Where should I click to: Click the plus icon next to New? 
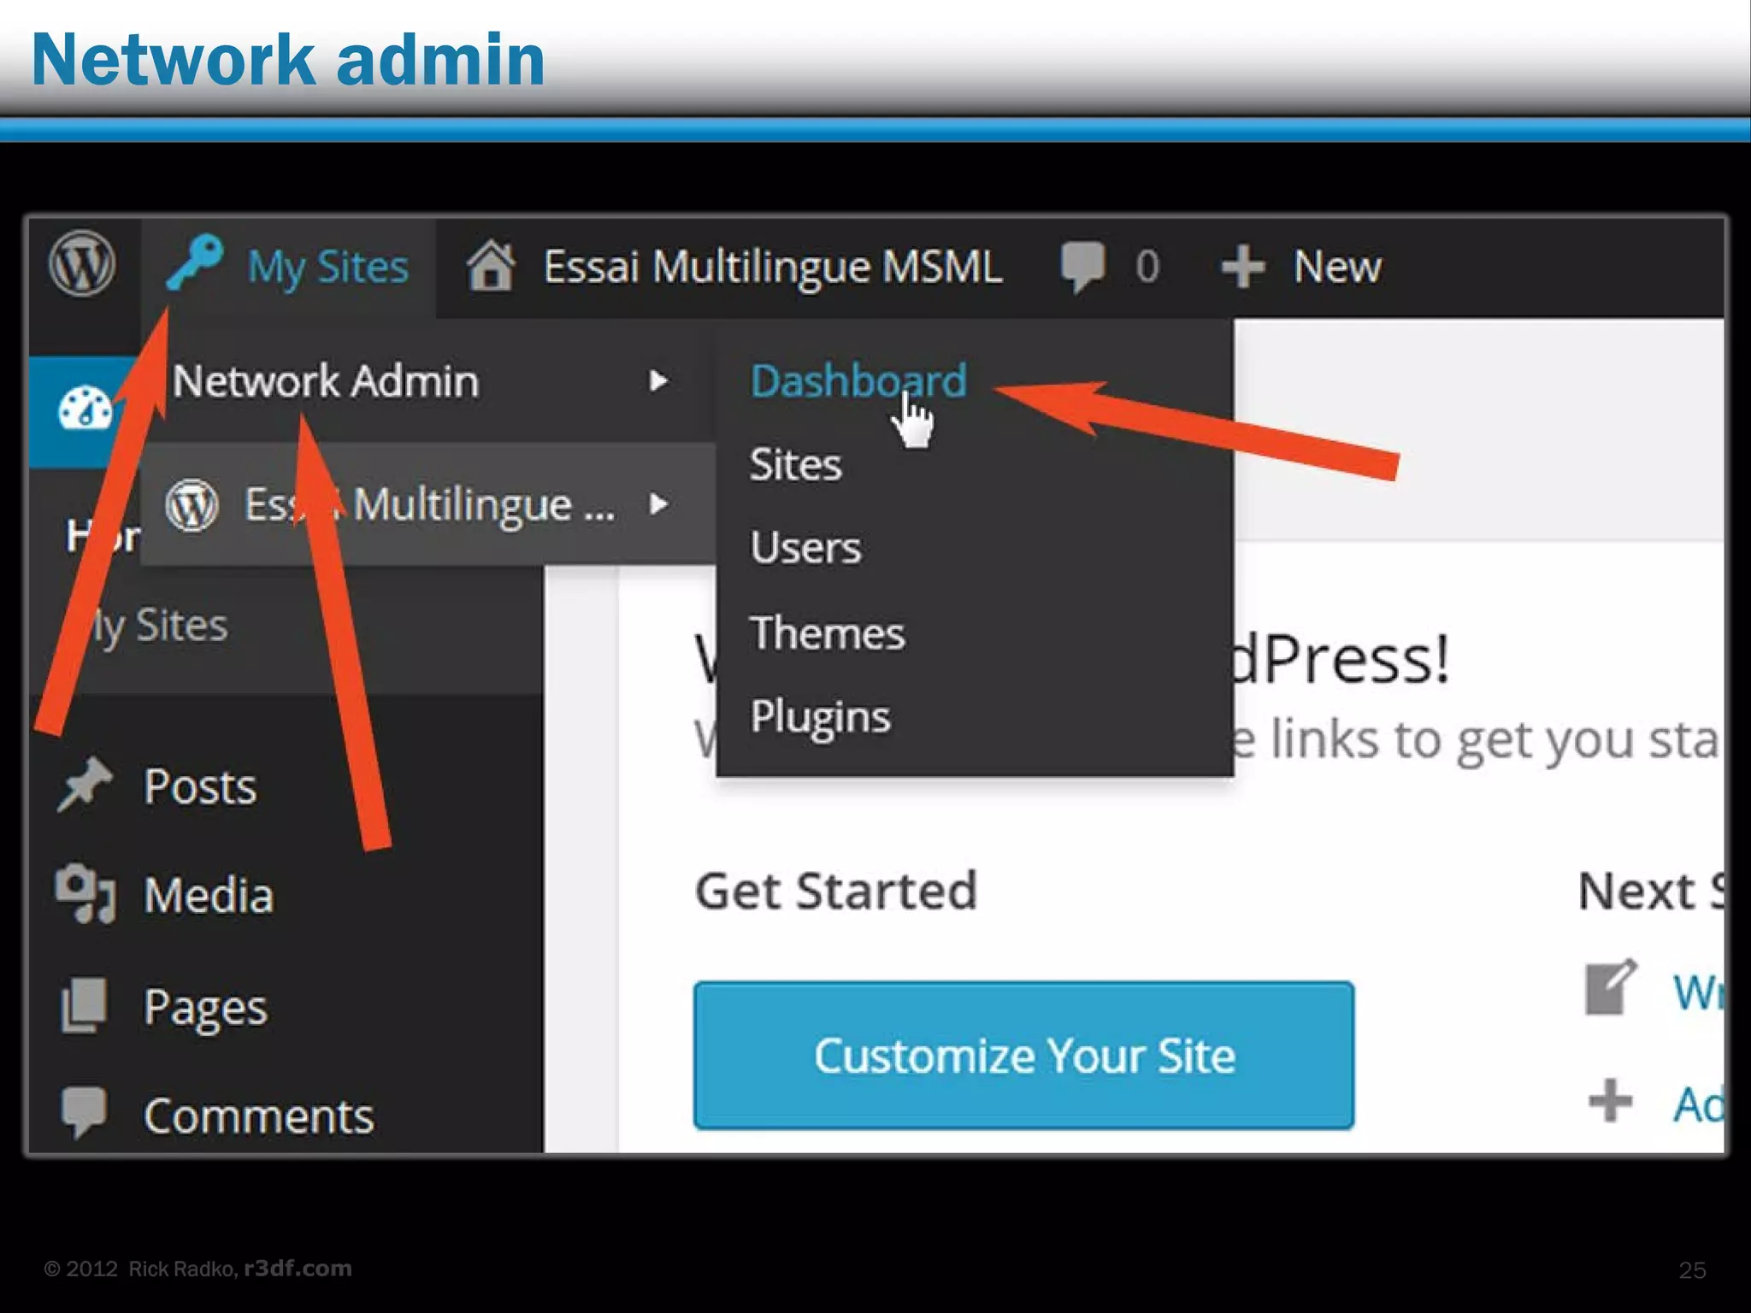(1243, 267)
